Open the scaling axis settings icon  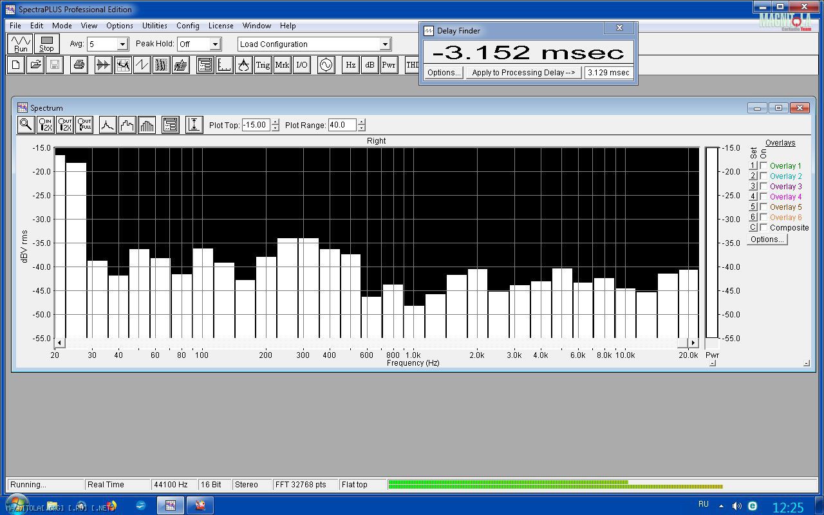(x=225, y=65)
